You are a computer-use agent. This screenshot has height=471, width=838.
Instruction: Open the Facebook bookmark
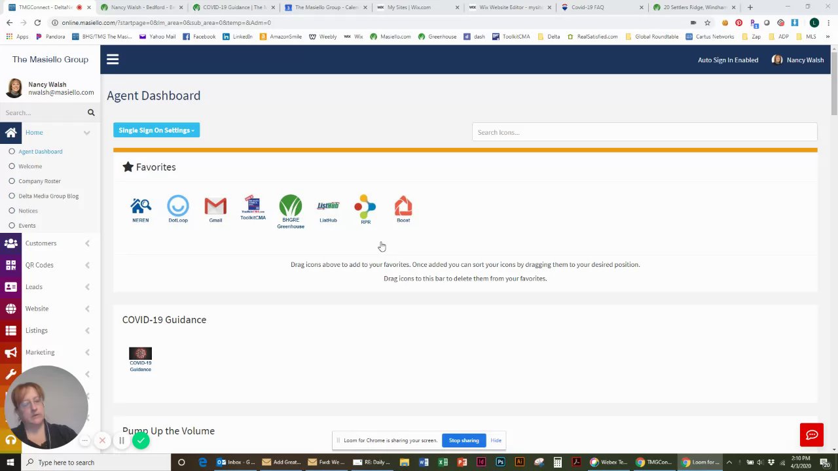click(199, 37)
